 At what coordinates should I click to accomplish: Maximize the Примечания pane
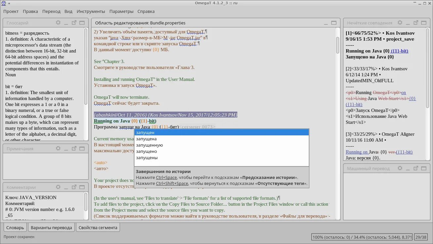coord(82,149)
